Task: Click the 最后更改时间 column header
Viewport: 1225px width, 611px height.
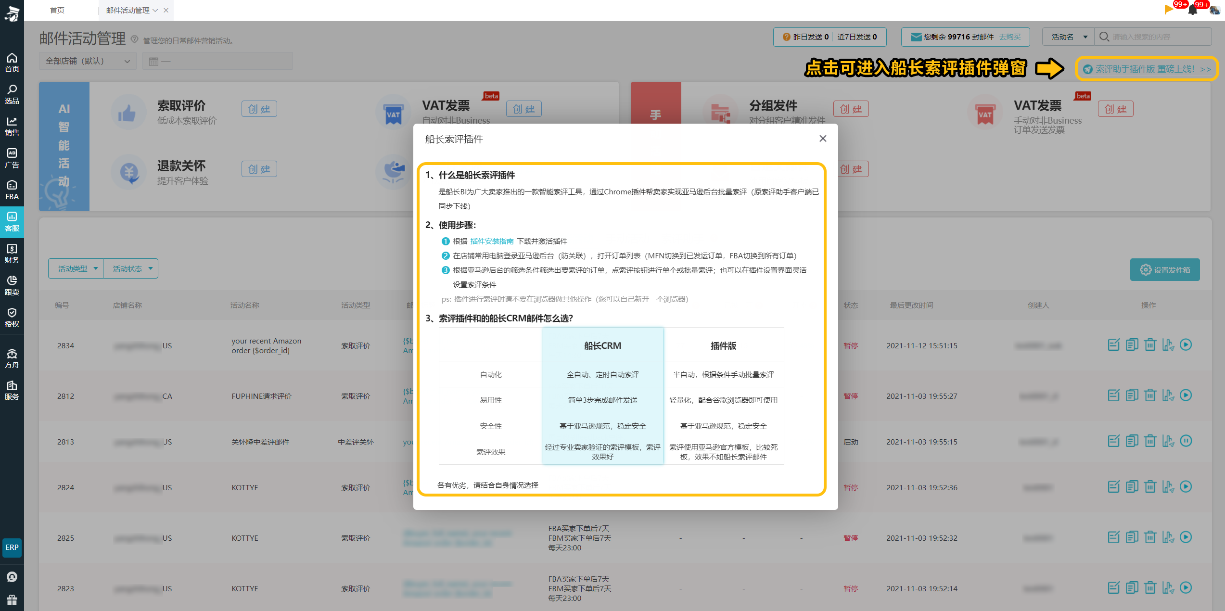Action: (911, 305)
